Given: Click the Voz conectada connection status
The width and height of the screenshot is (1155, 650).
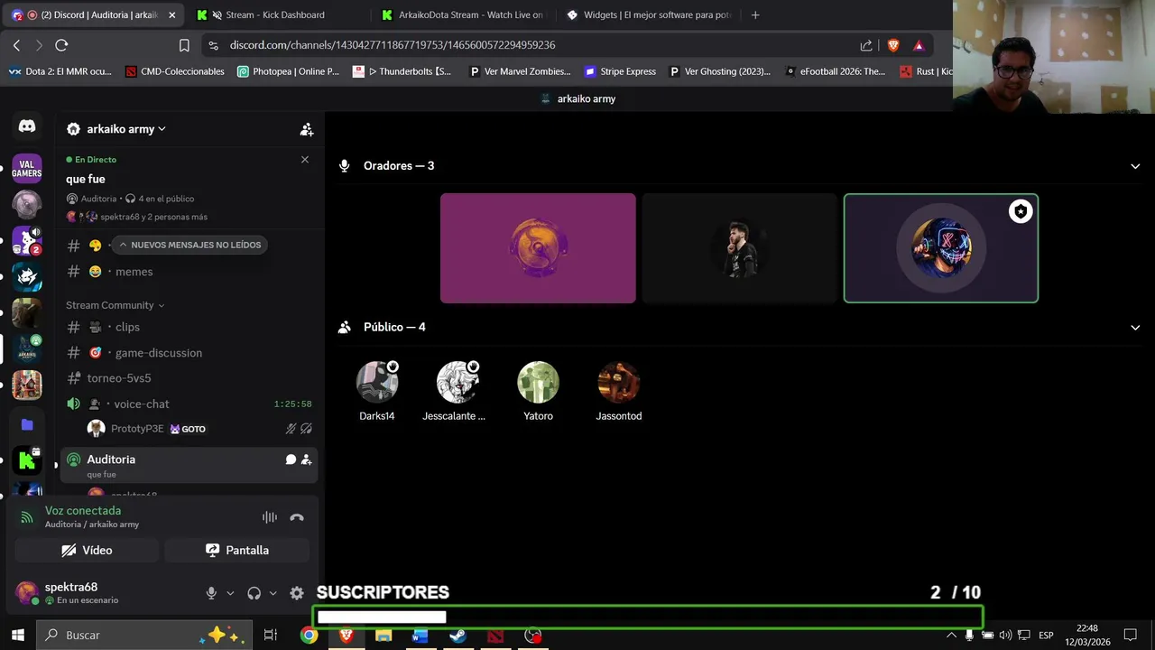Looking at the screenshot, I should [83, 511].
